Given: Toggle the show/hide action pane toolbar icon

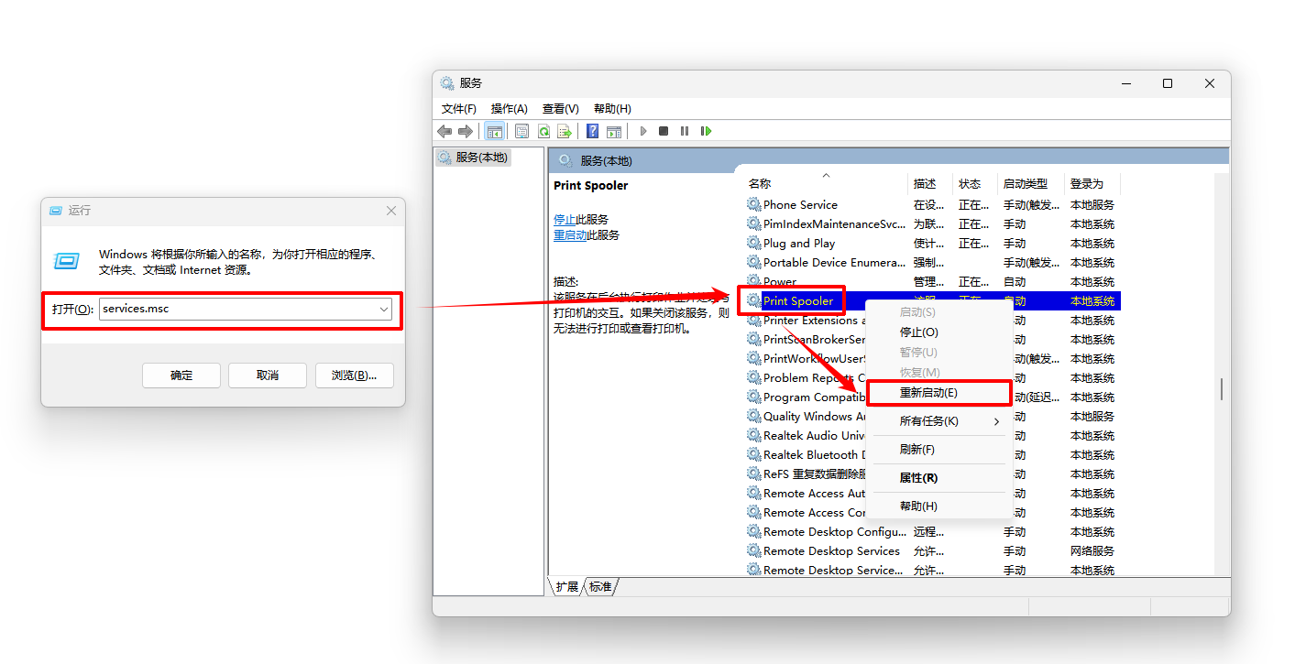Looking at the screenshot, I should pos(614,131).
